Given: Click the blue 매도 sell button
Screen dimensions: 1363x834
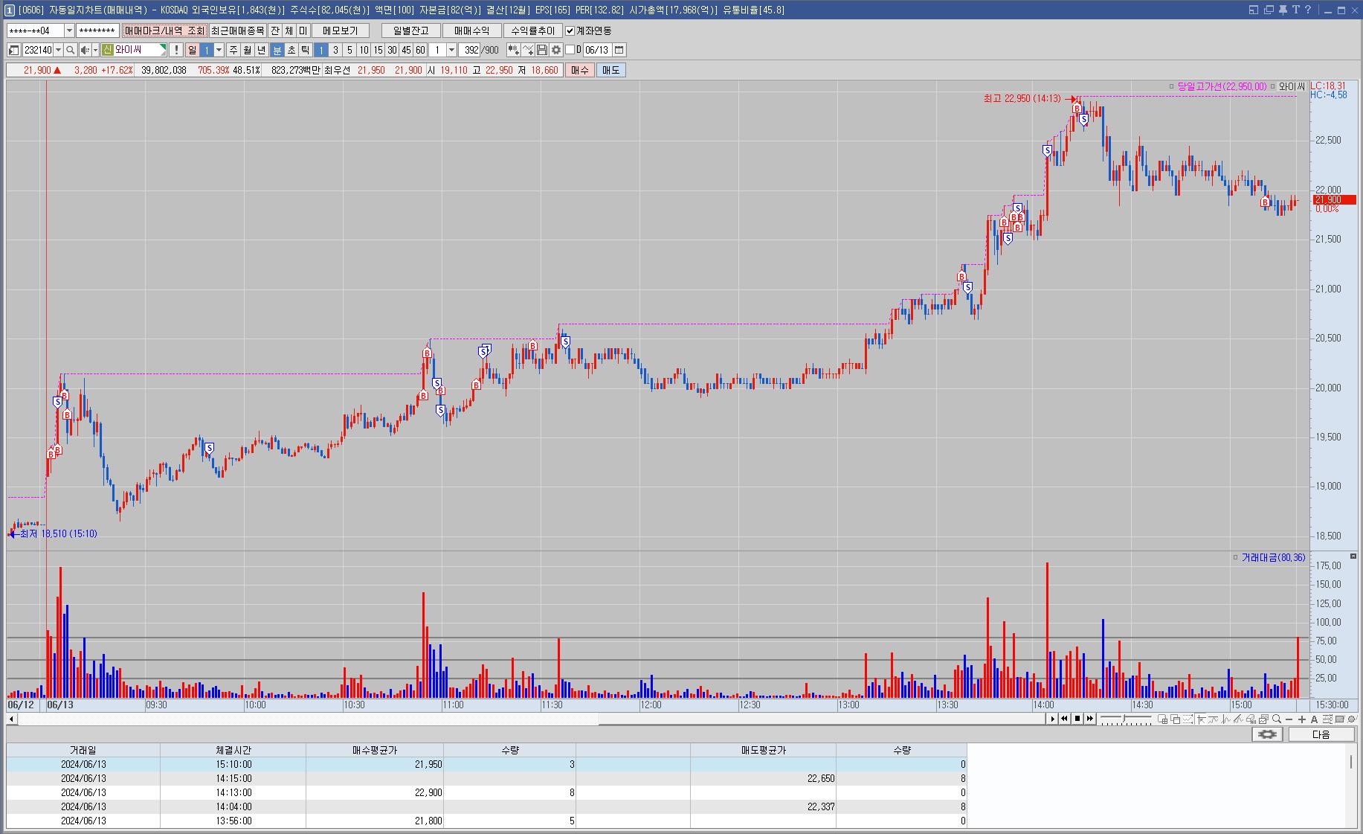Looking at the screenshot, I should click(610, 70).
